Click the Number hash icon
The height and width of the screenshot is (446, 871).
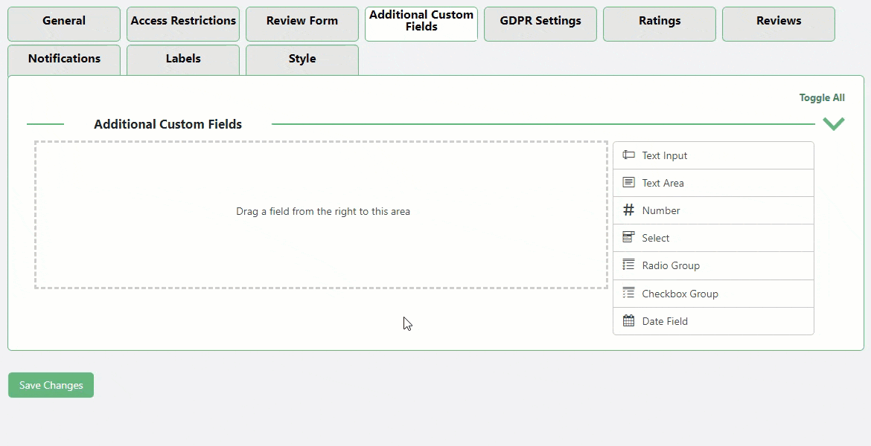(x=628, y=210)
